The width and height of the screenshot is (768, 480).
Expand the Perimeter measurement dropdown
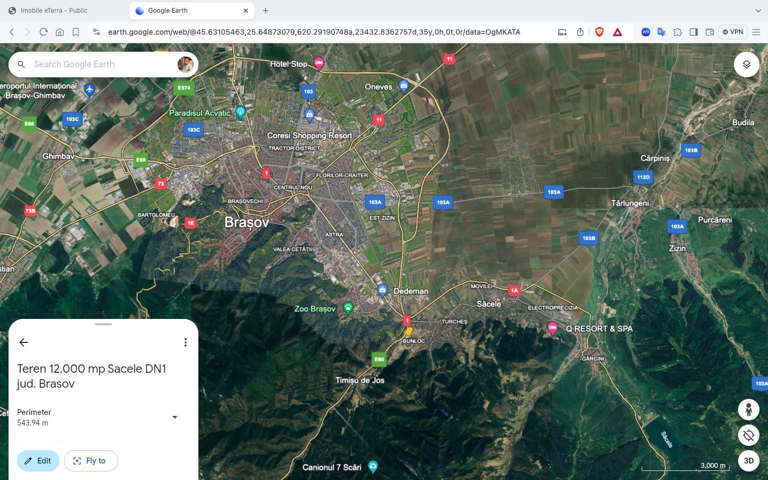pyautogui.click(x=174, y=417)
